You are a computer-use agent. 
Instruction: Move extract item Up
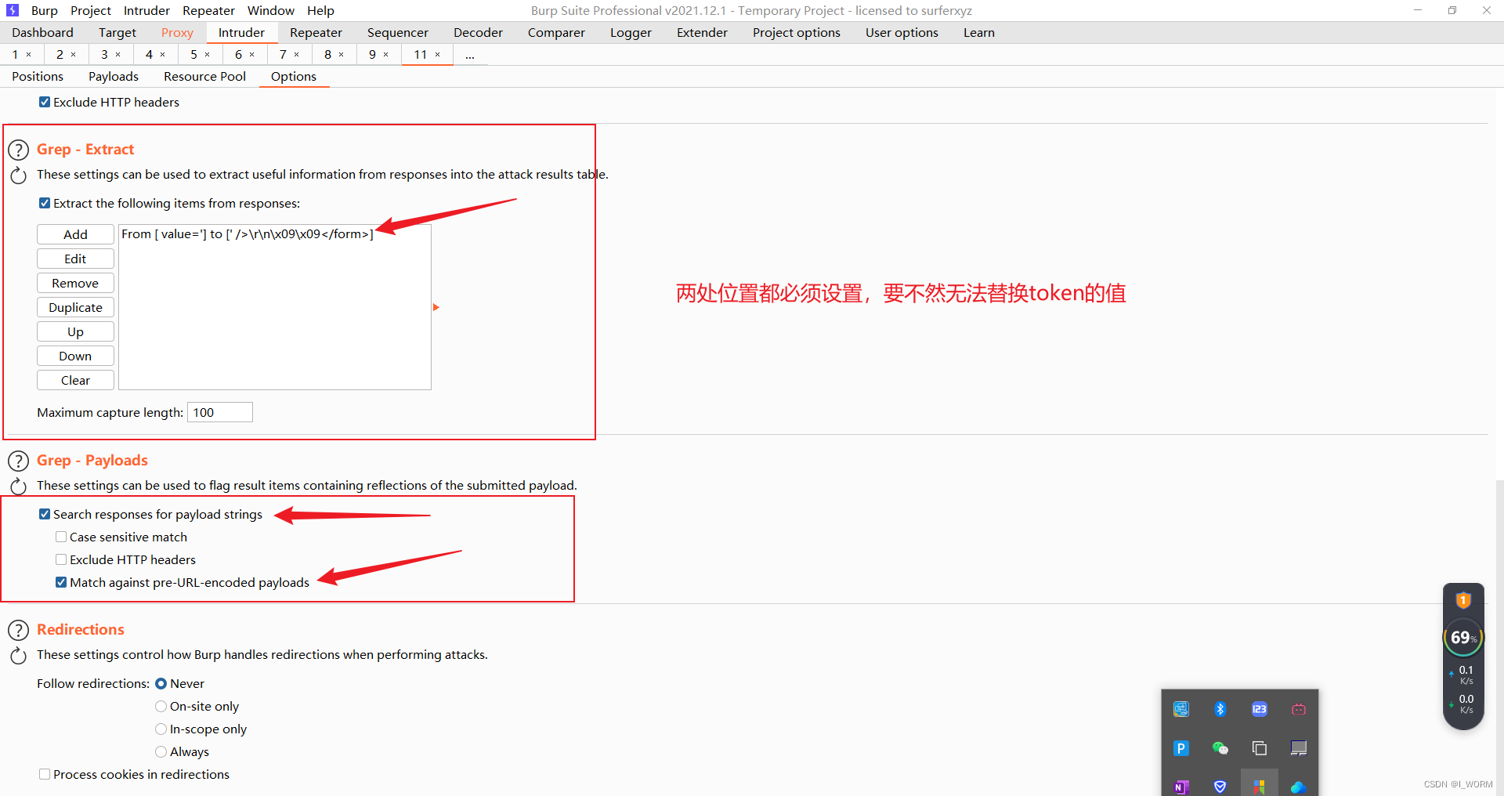(x=75, y=331)
